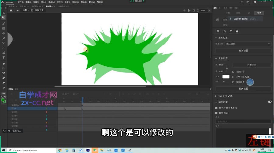Viewport: 274px width, 153px height.
Task: Switch to the 无标题-2 document tab
Action: pyautogui.click(x=49, y=6)
